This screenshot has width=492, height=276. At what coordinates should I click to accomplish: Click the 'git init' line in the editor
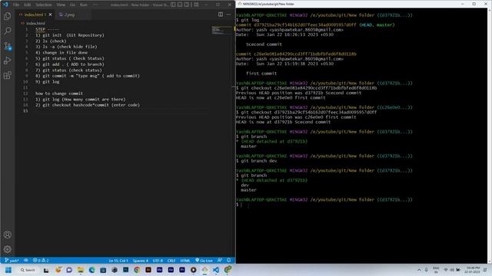pyautogui.click(x=70, y=35)
